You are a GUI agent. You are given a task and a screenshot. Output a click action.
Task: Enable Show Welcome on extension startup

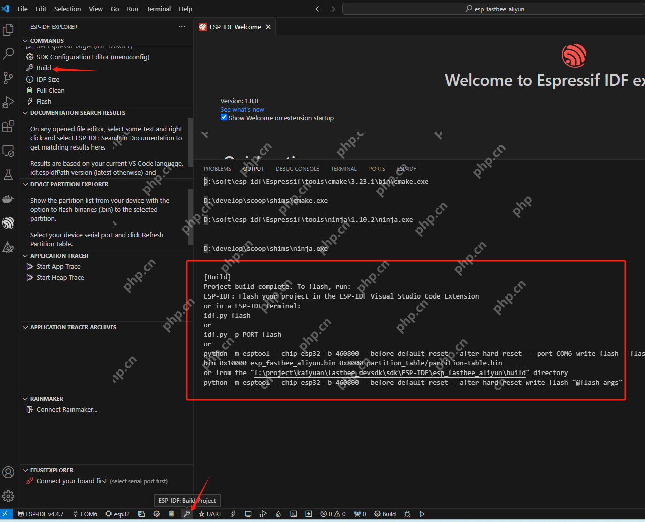tap(224, 117)
